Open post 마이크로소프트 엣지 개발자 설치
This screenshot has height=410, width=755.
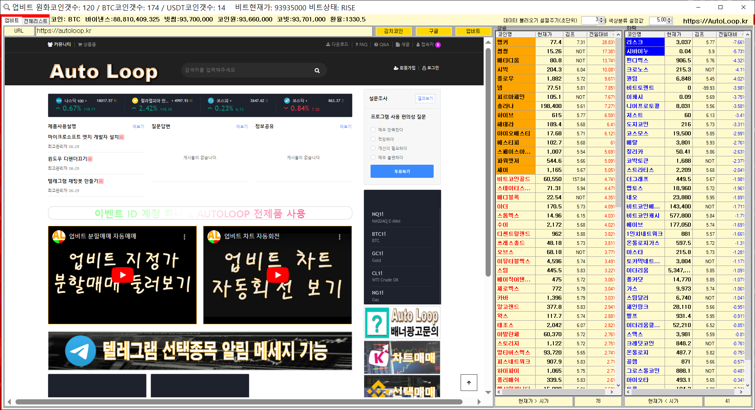click(83, 137)
